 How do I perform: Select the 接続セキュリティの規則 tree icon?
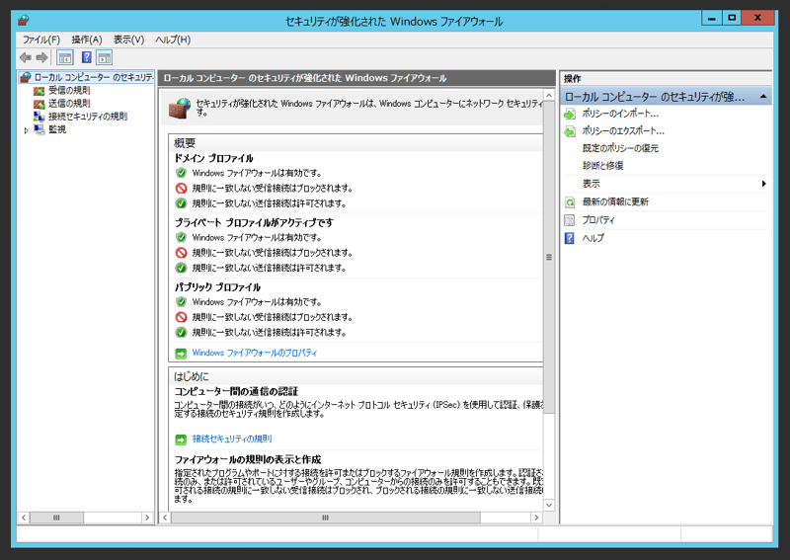(x=39, y=117)
